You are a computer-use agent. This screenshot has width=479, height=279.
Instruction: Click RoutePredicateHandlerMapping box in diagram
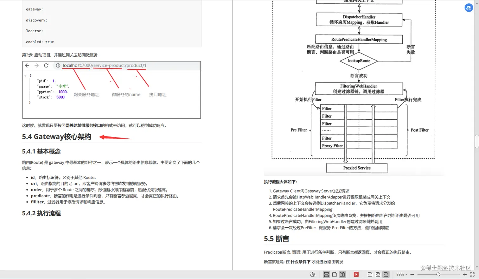(359, 40)
